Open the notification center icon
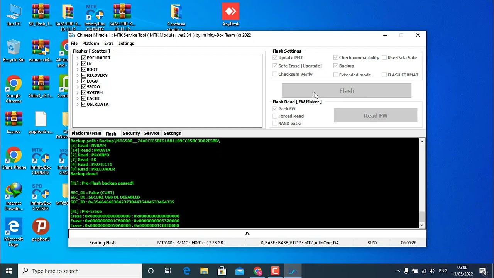The width and height of the screenshot is (494, 278). [482, 271]
